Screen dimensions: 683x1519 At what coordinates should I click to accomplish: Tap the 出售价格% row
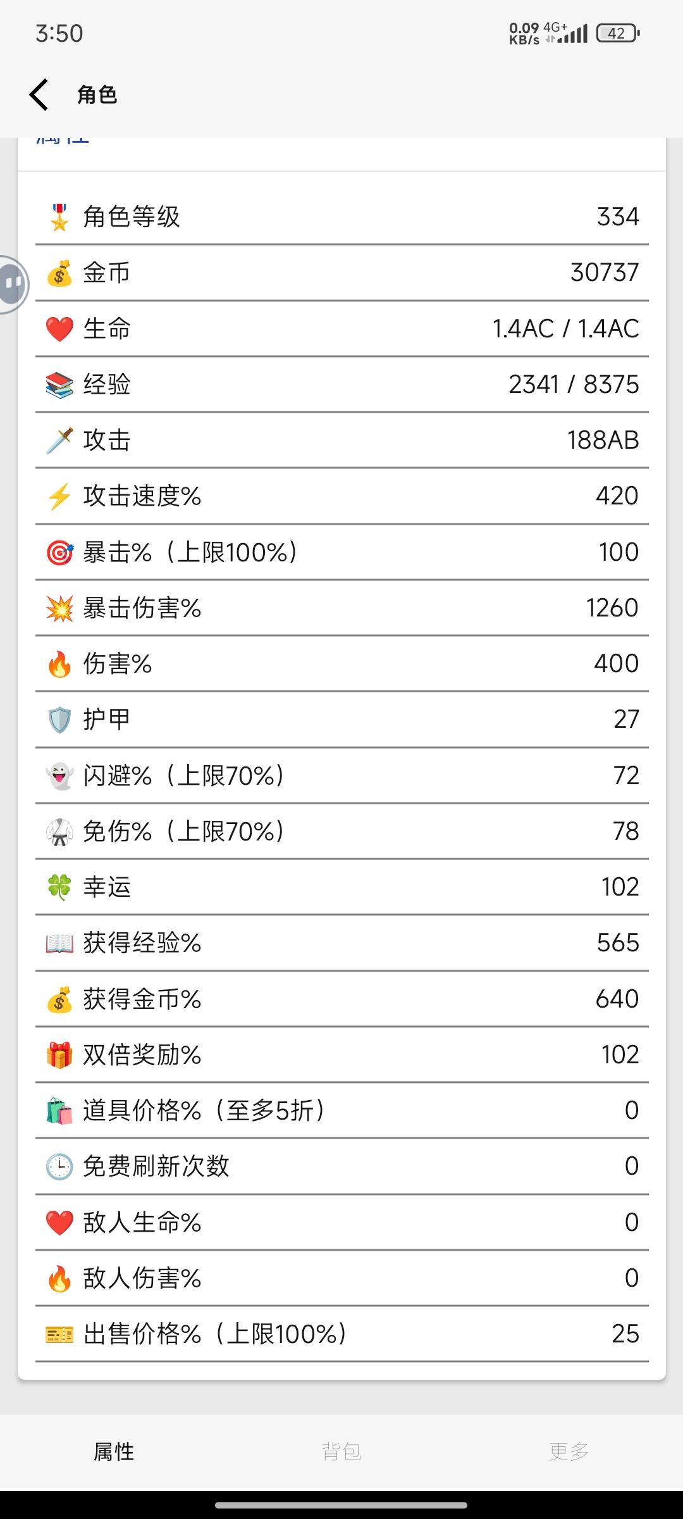coord(342,1334)
